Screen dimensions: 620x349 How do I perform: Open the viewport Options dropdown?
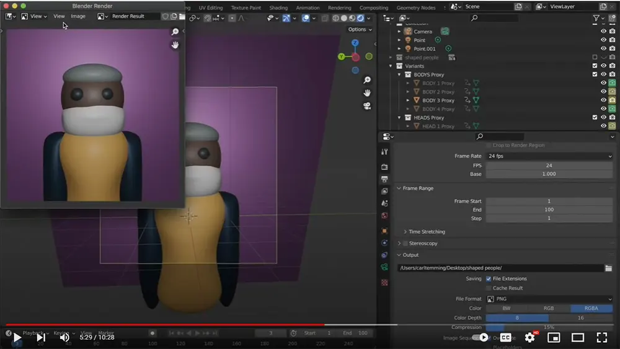(360, 29)
